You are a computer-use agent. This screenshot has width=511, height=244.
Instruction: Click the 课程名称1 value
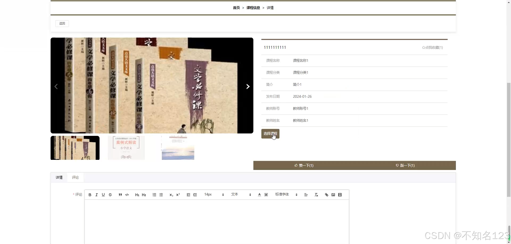[300, 60]
